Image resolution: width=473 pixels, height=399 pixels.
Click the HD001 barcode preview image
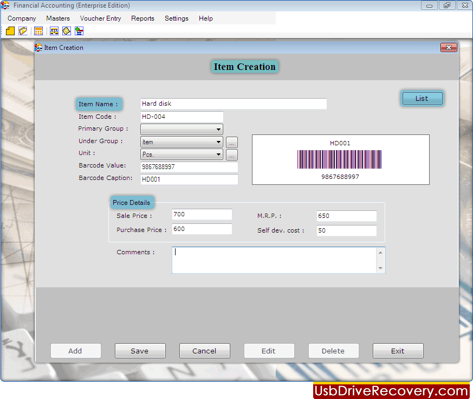pyautogui.click(x=341, y=160)
